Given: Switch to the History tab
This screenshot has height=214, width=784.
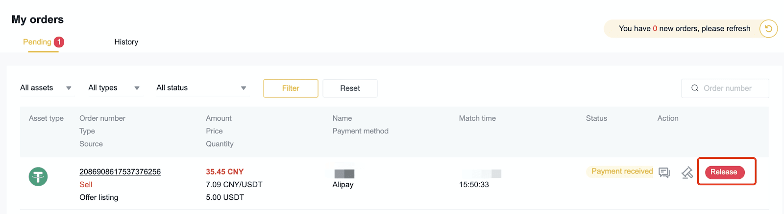Looking at the screenshot, I should coord(126,42).
